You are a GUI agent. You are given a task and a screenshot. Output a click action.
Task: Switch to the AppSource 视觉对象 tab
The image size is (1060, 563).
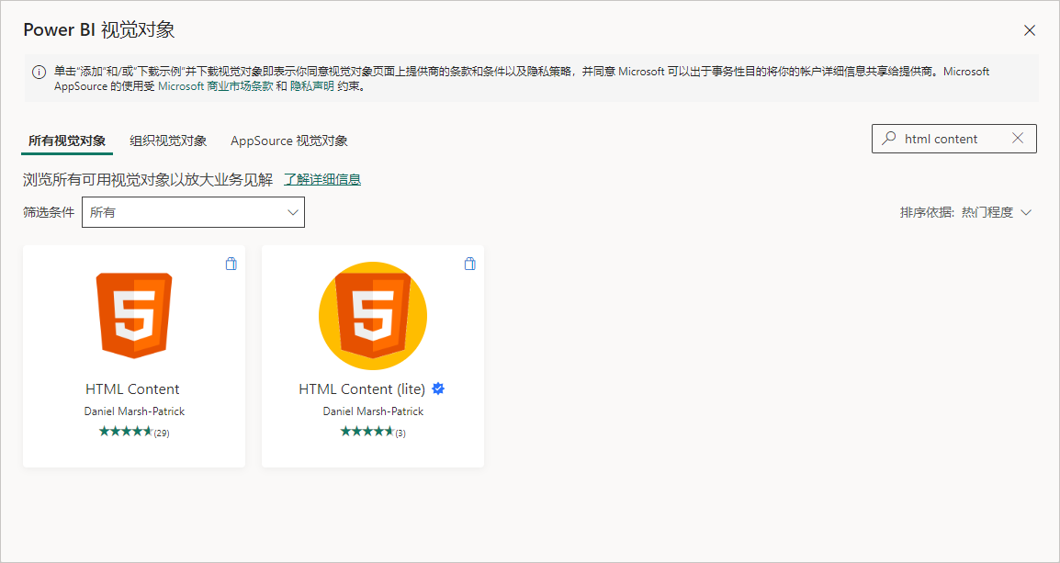289,141
